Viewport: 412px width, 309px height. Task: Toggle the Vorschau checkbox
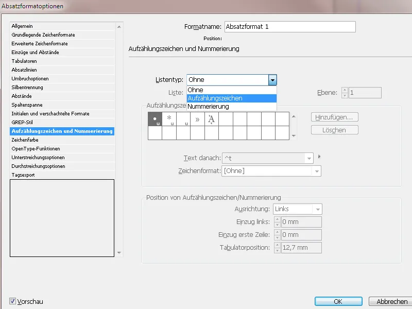(12, 301)
